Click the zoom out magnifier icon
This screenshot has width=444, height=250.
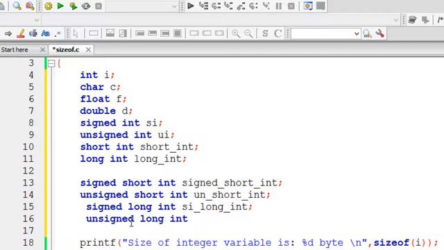[248, 34]
